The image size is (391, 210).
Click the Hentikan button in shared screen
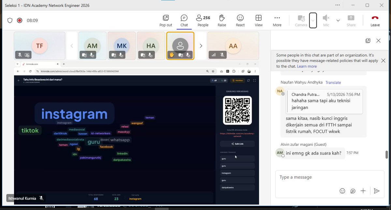[x=237, y=80]
